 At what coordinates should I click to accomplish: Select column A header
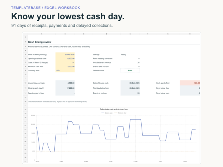point(42,34)
